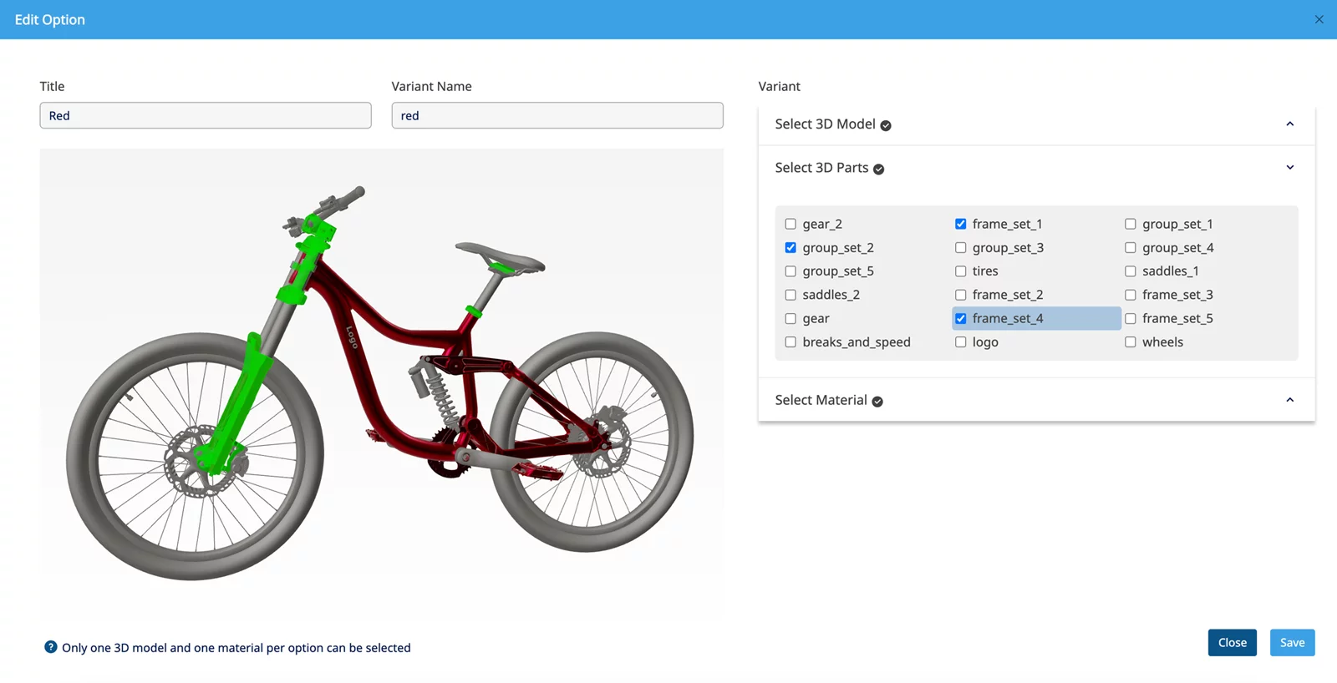Check the tires part option
Image resolution: width=1337 pixels, height=683 pixels.
[961, 271]
